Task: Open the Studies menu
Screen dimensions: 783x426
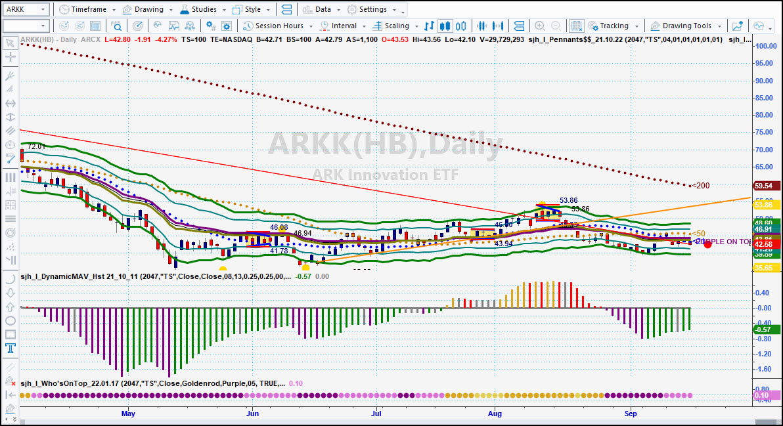Action: [203, 9]
